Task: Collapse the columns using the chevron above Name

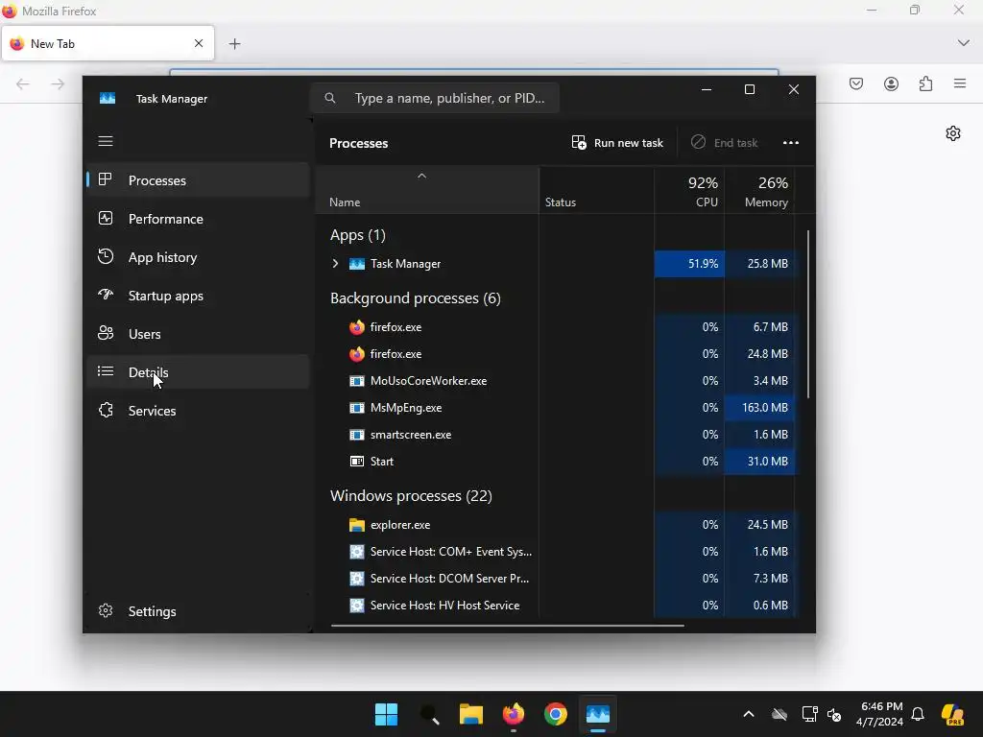Action: (x=422, y=177)
